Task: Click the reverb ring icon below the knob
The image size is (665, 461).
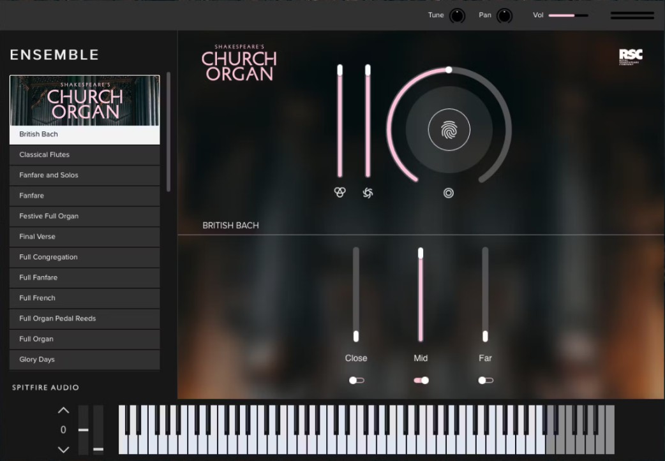Action: (448, 193)
